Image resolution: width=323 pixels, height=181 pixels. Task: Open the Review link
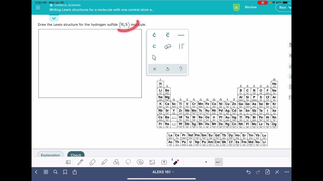251,7
